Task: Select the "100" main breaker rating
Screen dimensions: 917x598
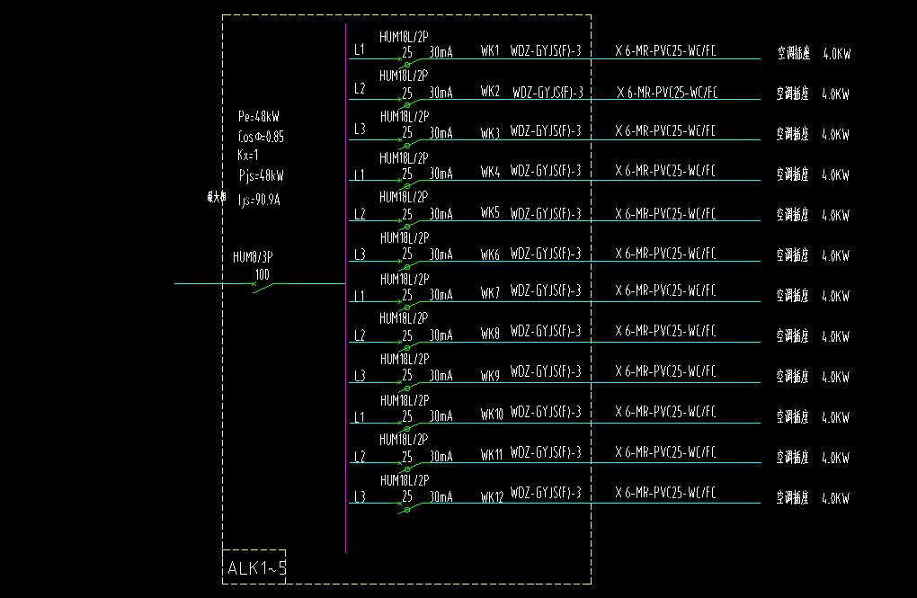Action: coord(262,274)
